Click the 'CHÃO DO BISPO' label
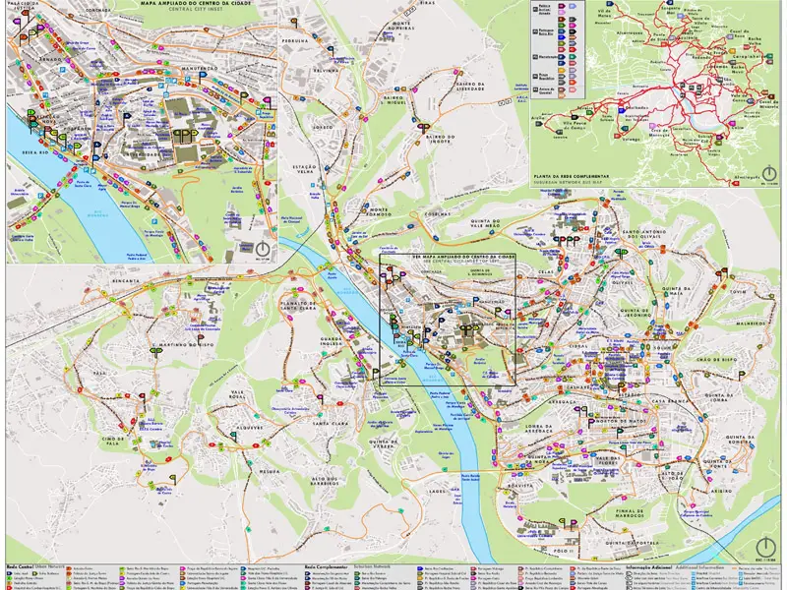Screen dimensions: 787x590 click(x=717, y=360)
